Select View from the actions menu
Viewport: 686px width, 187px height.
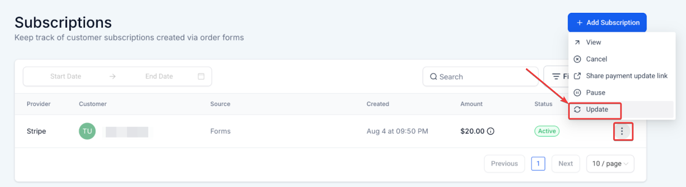[x=593, y=42]
